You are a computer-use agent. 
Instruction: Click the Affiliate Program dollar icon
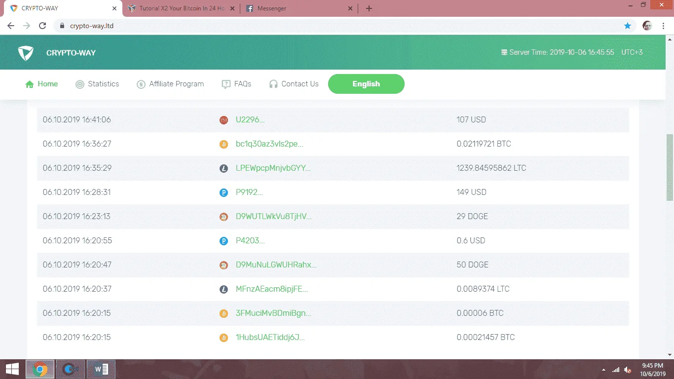tap(141, 84)
